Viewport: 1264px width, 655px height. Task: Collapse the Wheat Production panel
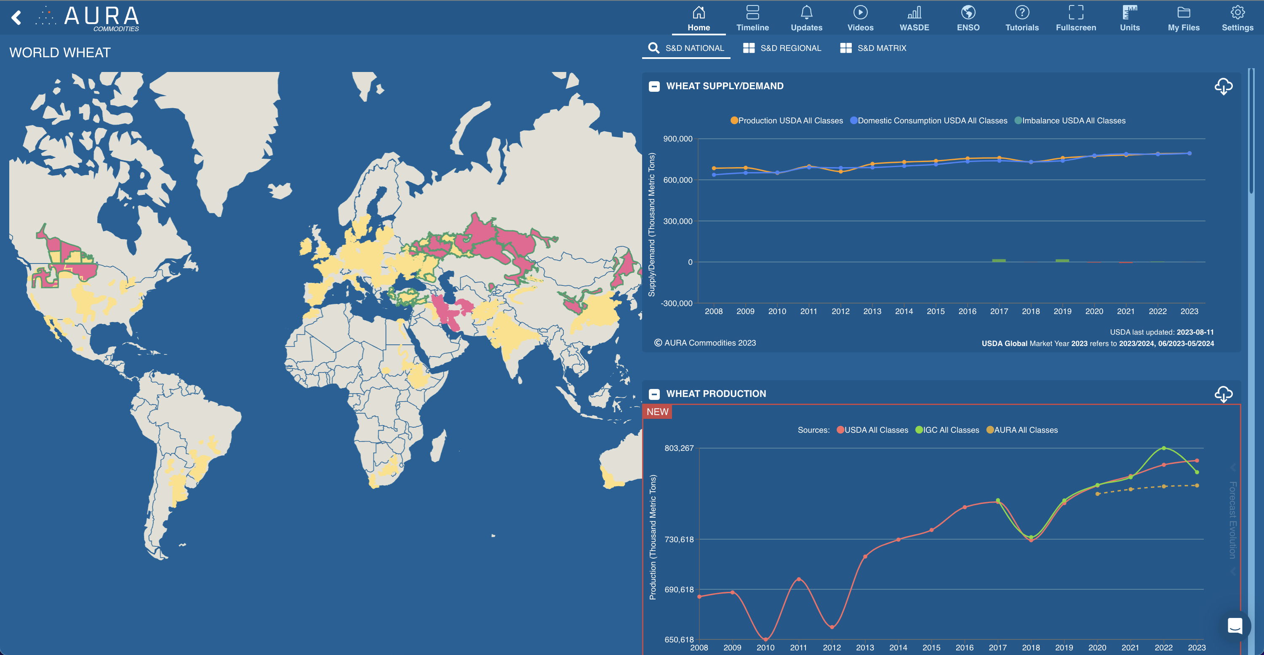point(654,394)
